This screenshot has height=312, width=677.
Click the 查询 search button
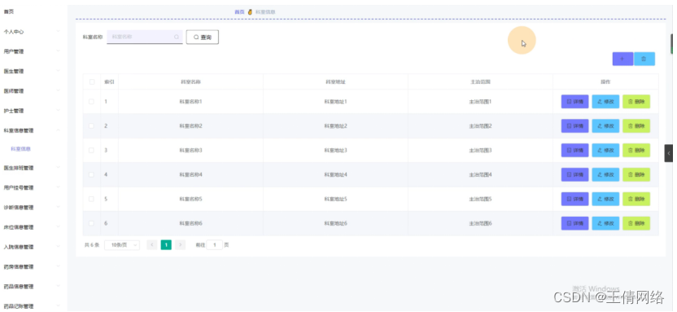(203, 37)
